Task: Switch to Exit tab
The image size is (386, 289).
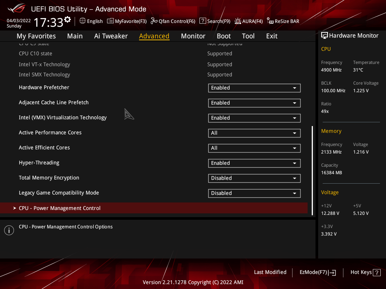Action: click(272, 36)
